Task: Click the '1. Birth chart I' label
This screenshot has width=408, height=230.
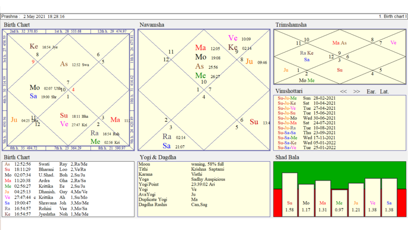Action: coord(392,16)
